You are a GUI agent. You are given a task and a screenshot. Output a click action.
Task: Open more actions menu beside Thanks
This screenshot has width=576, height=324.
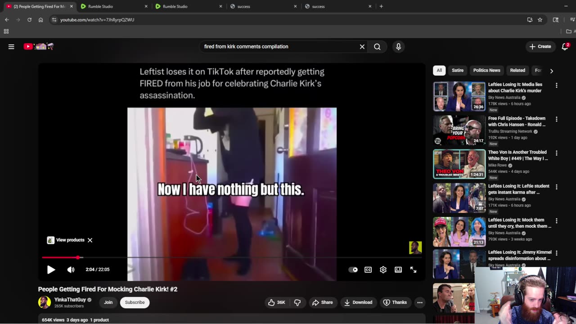coord(420,302)
